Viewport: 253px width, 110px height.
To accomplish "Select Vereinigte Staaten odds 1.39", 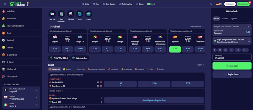I will [135, 49].
